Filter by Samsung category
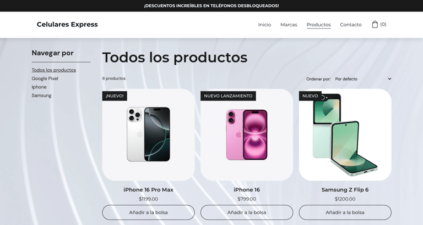This screenshot has width=423, height=225. click(x=41, y=95)
